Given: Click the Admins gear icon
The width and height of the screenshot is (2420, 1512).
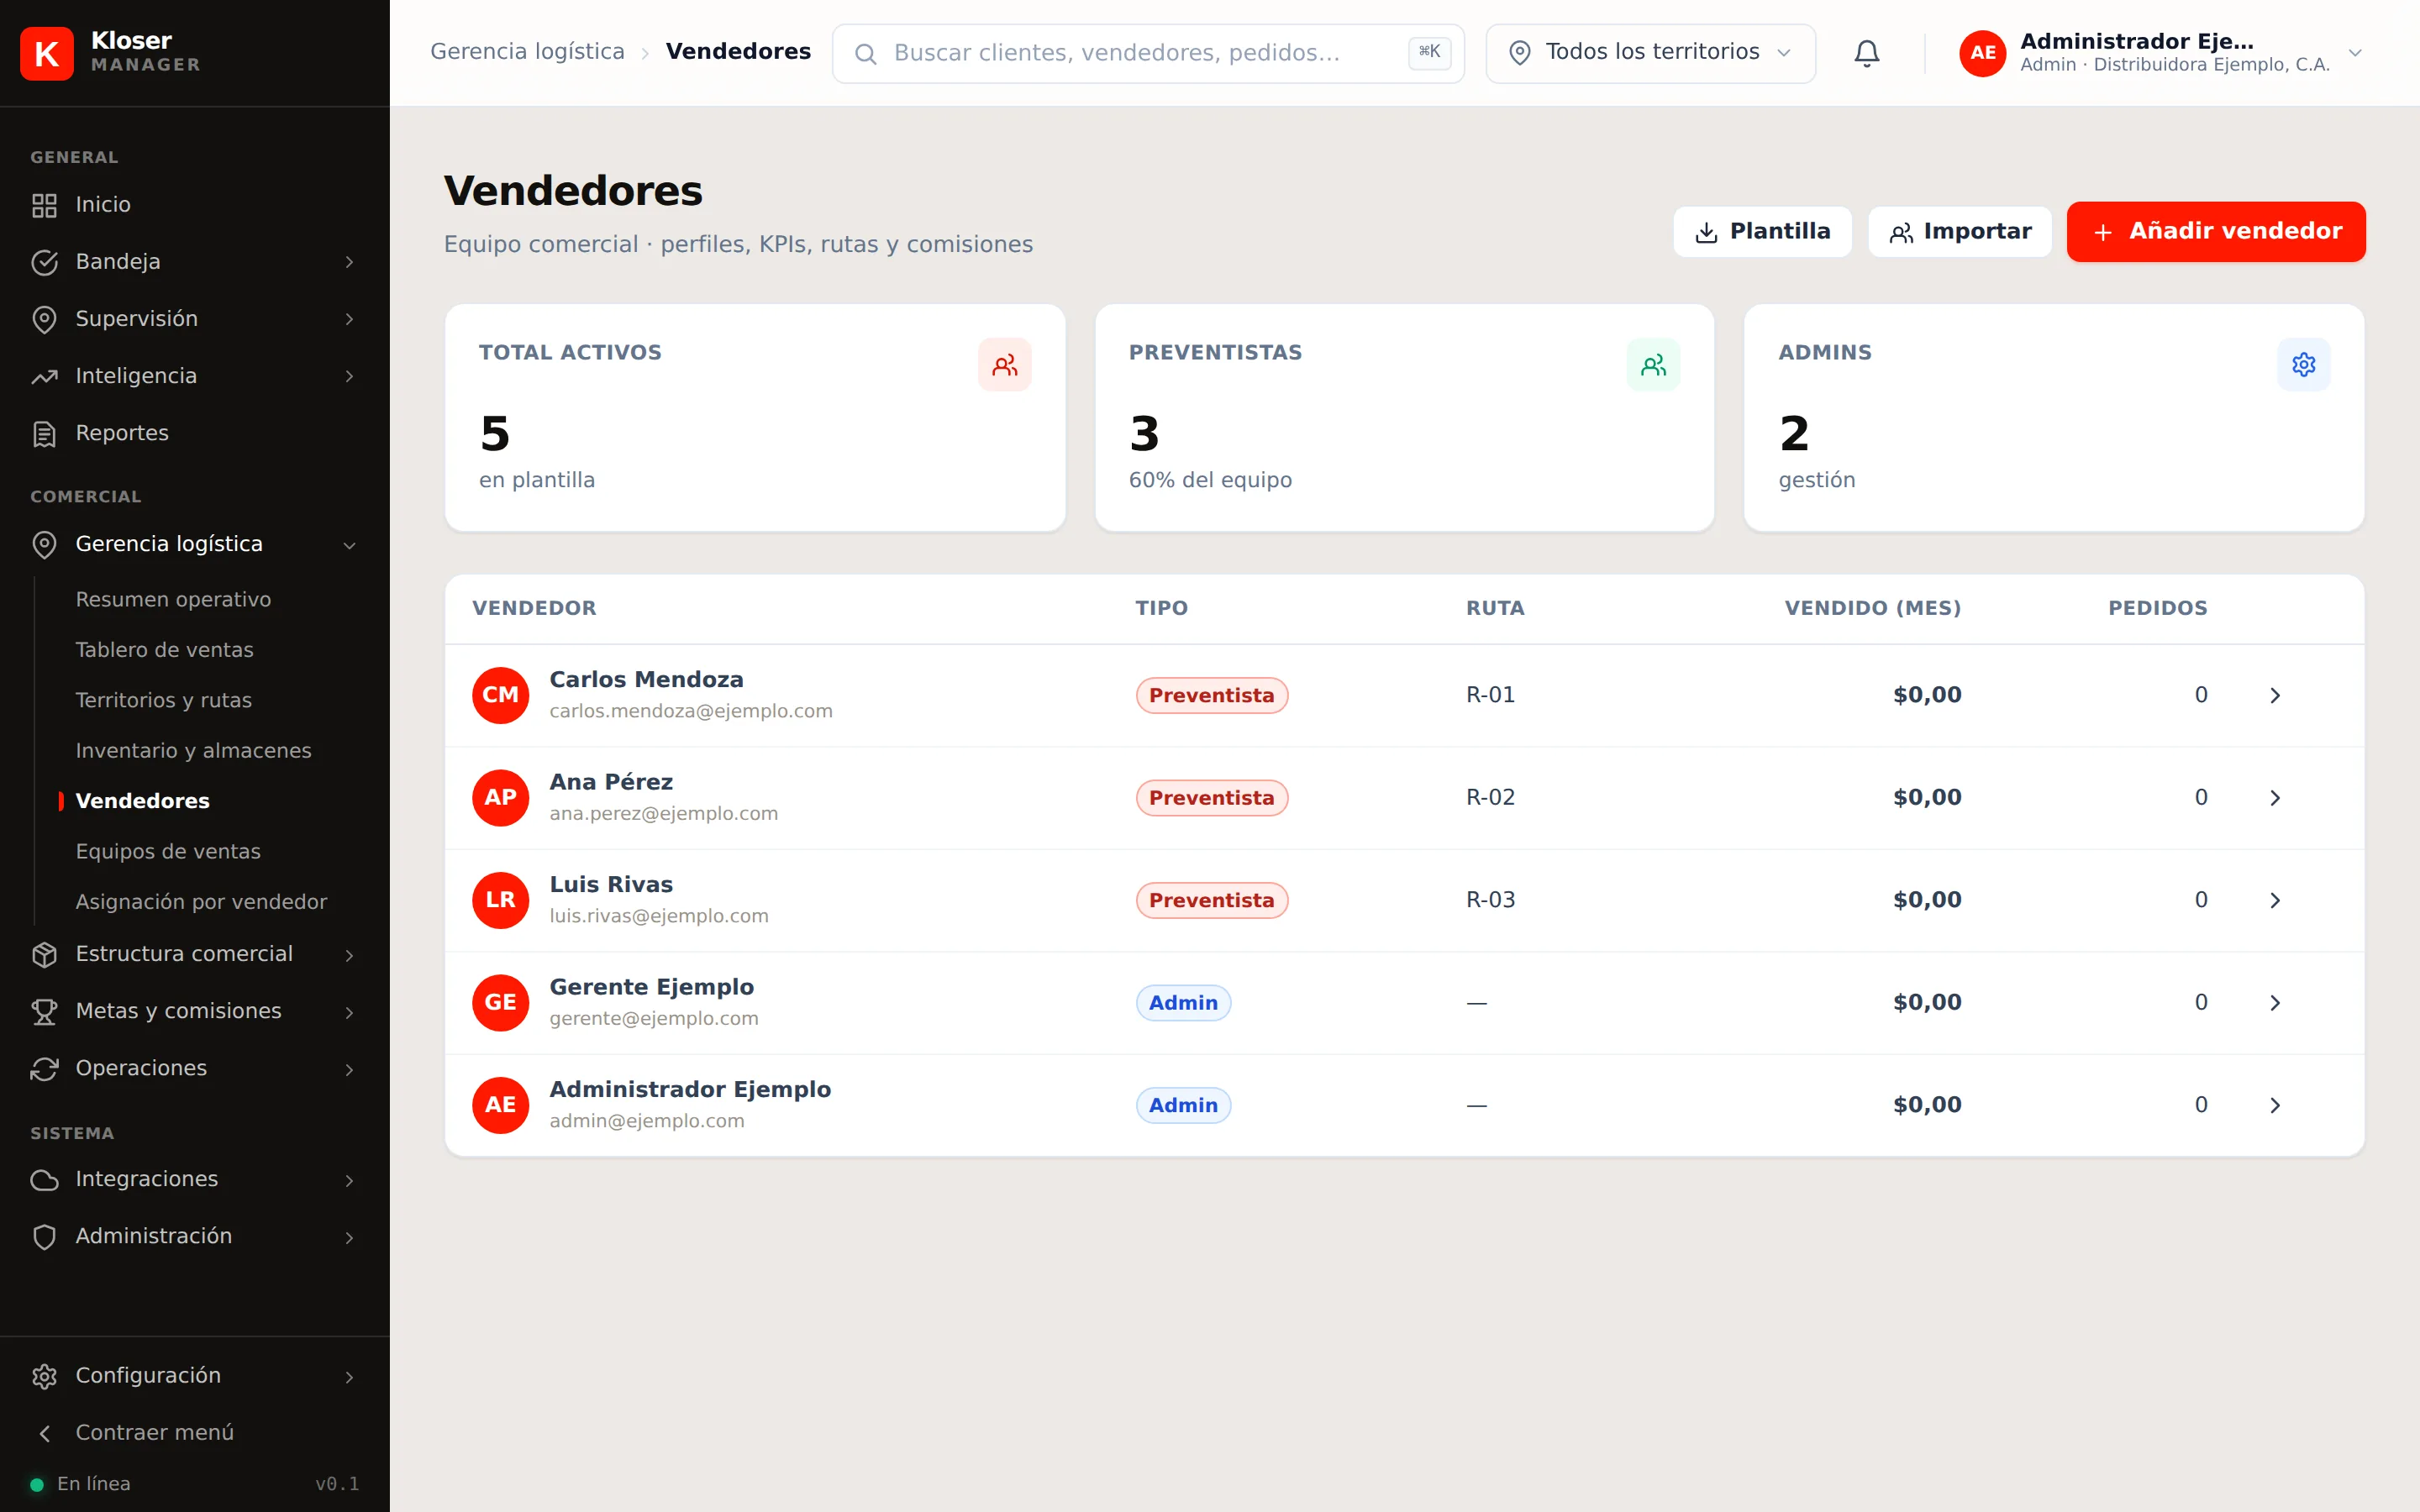Looking at the screenshot, I should point(2303,365).
